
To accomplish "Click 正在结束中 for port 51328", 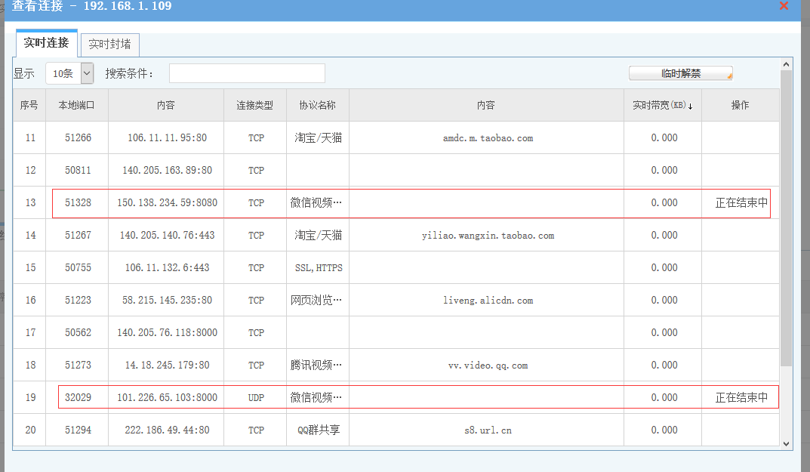I will [741, 203].
